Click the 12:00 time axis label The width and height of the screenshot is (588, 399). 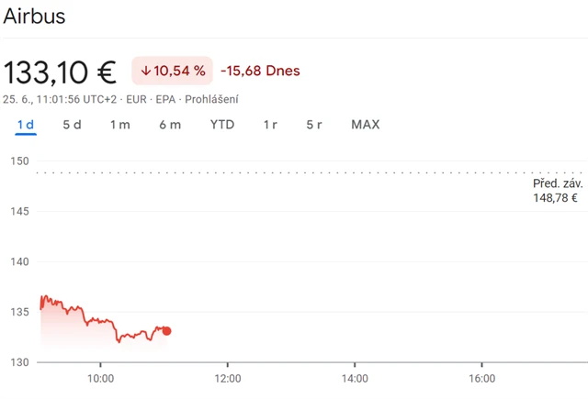point(227,378)
